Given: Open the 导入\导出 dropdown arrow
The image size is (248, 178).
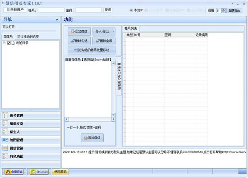Looking at the screenshot, I should [113, 31].
